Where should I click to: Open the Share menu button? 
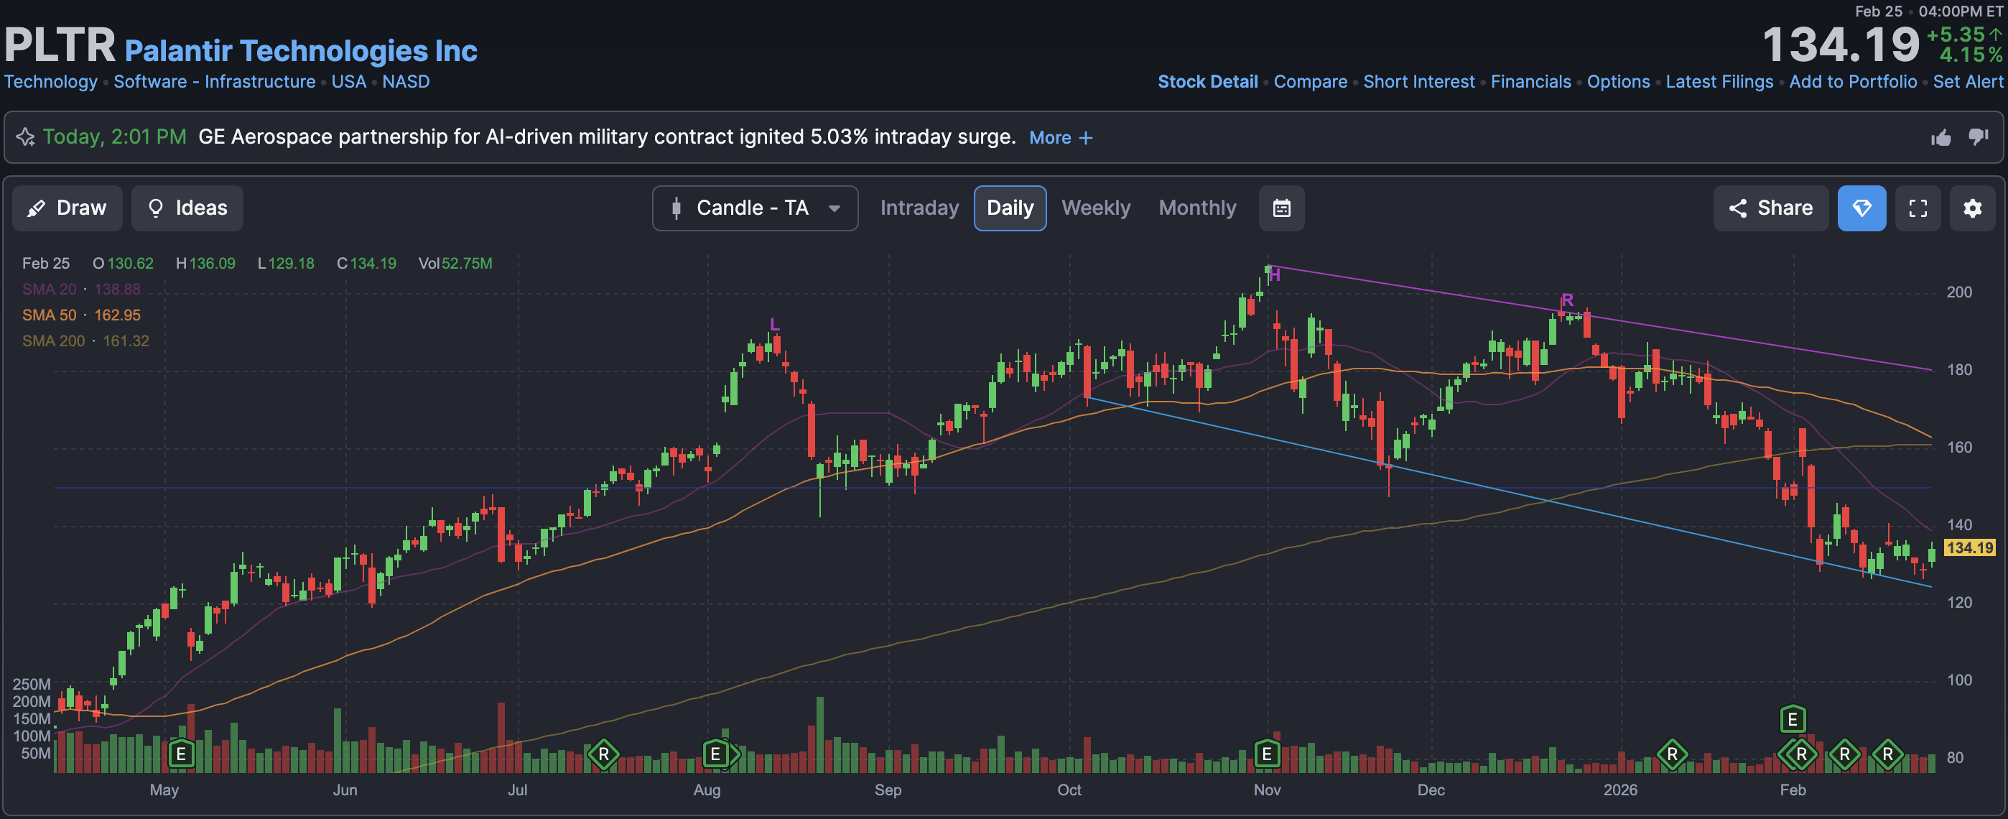(x=1770, y=208)
